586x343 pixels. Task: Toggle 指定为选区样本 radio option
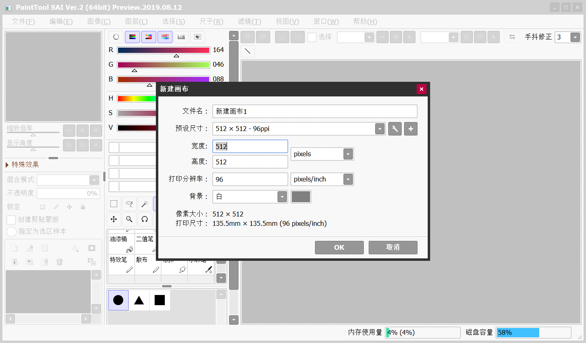[x=11, y=232]
